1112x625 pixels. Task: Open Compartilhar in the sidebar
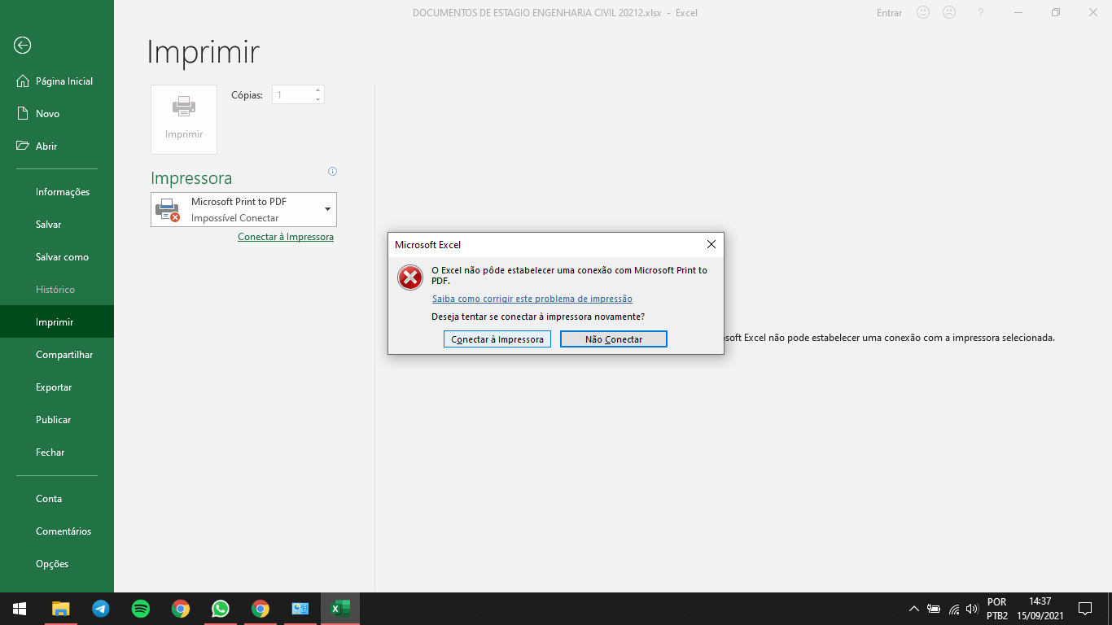(x=57, y=355)
